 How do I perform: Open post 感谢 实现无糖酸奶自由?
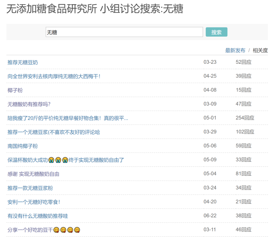33,174
